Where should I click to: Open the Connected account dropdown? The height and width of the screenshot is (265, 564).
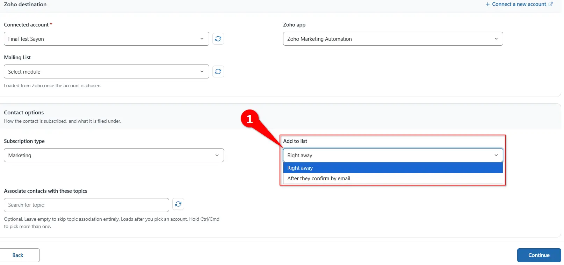(107, 39)
